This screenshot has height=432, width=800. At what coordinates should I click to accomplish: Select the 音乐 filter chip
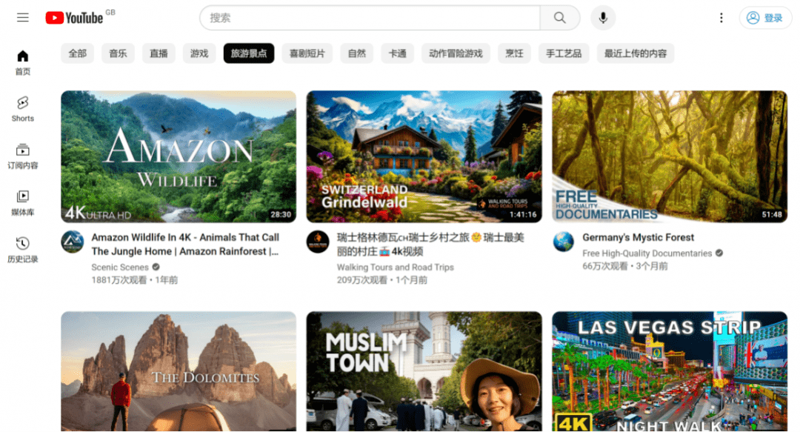118,53
